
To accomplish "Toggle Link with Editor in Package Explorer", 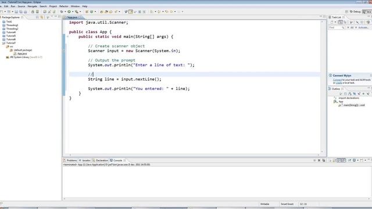I will click(x=42, y=17).
